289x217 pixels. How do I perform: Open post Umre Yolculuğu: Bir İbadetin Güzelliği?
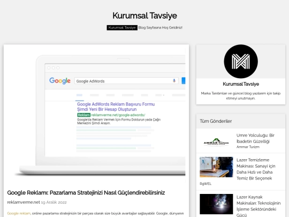pyautogui.click(x=255, y=138)
